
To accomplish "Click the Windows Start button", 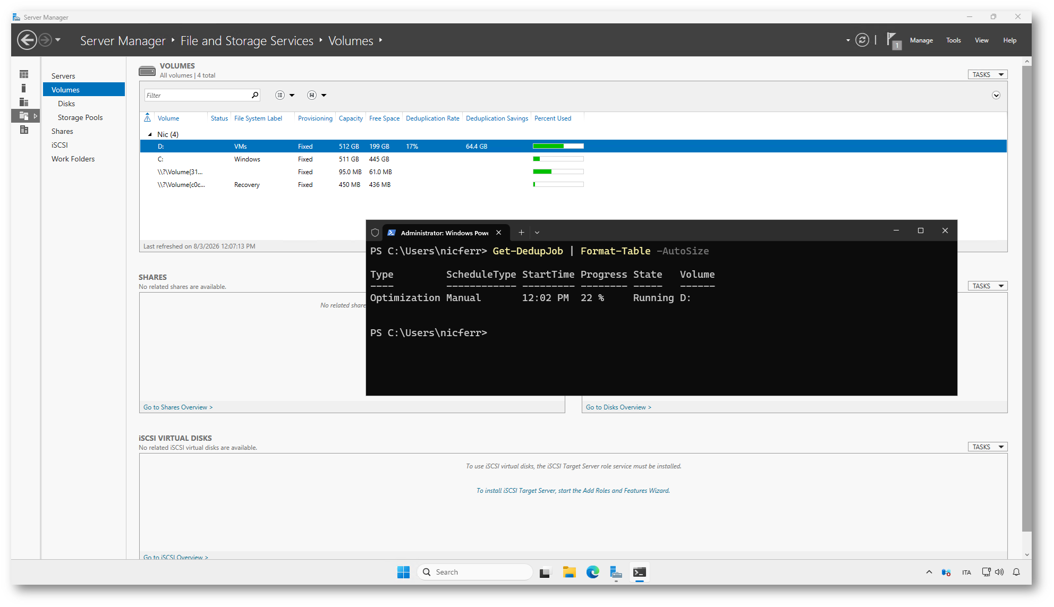I will (403, 572).
